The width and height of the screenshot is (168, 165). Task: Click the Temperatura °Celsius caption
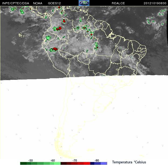pos(129,162)
